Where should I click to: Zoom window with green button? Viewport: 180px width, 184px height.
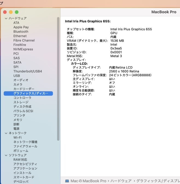[17, 12]
